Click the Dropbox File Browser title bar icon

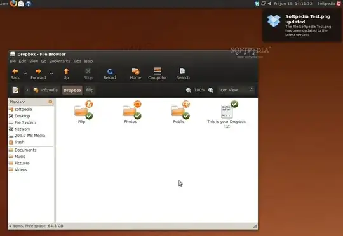pyautogui.click(x=13, y=54)
